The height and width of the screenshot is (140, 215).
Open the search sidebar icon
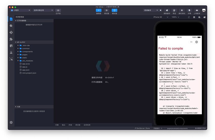(11, 26)
